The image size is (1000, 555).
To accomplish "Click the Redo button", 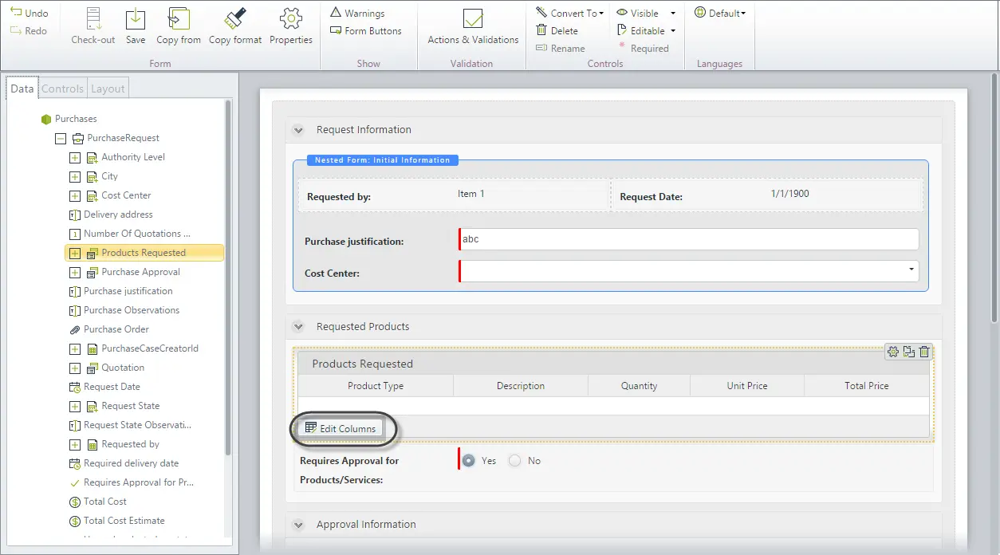I will click(29, 31).
